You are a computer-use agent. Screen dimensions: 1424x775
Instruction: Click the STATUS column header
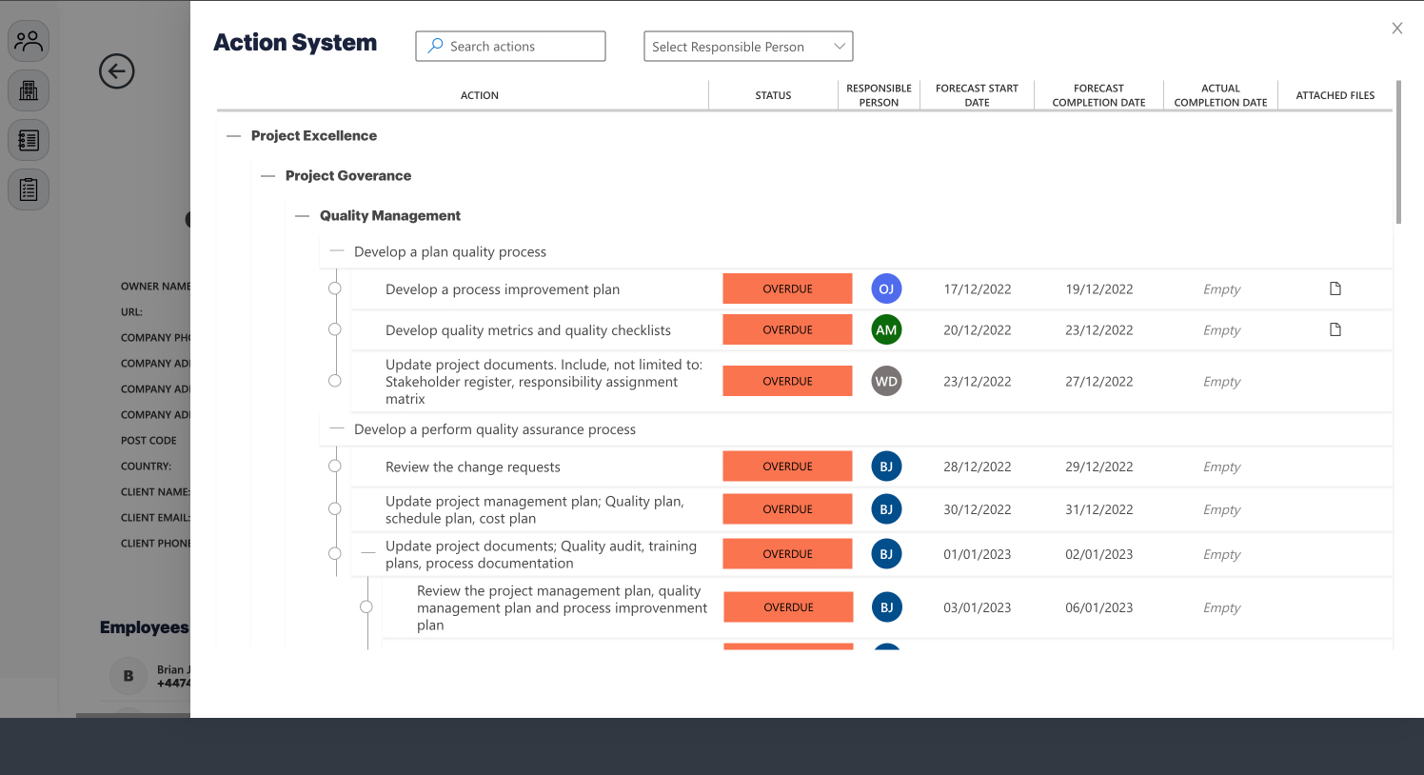(773, 95)
